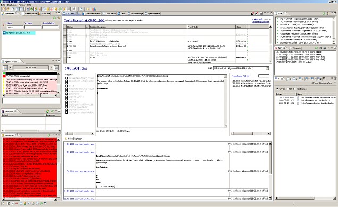Click the warning triangle beside keine Diagnosen
This screenshot has height=207, width=338.
[66, 139]
